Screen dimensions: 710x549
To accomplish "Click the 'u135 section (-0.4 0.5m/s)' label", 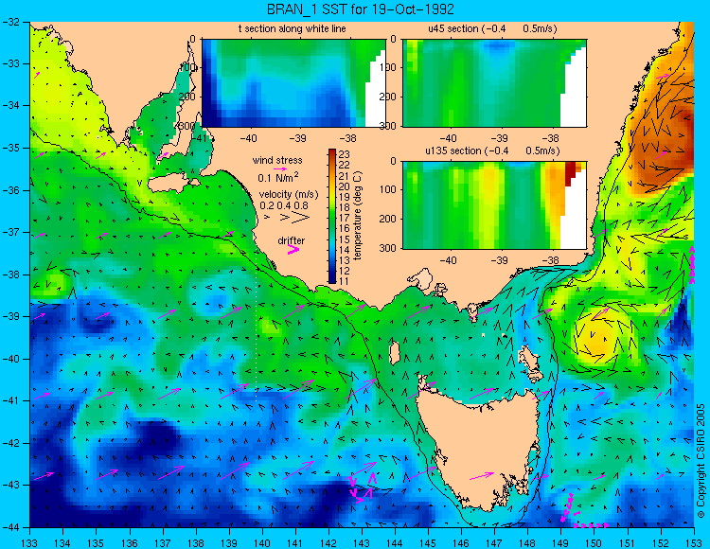I will 492,151.
